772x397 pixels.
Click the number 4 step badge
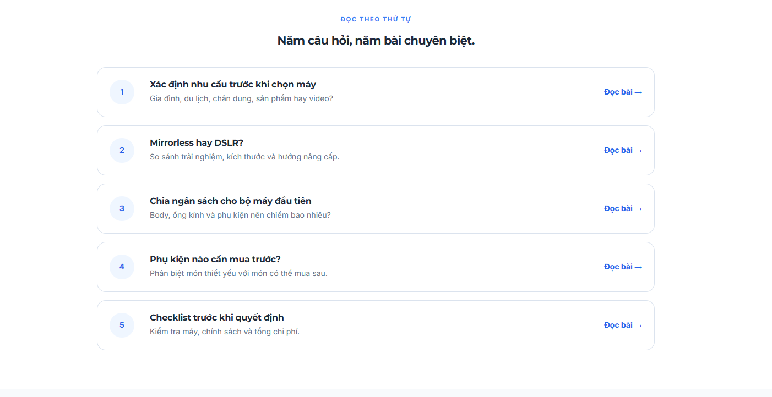122,267
